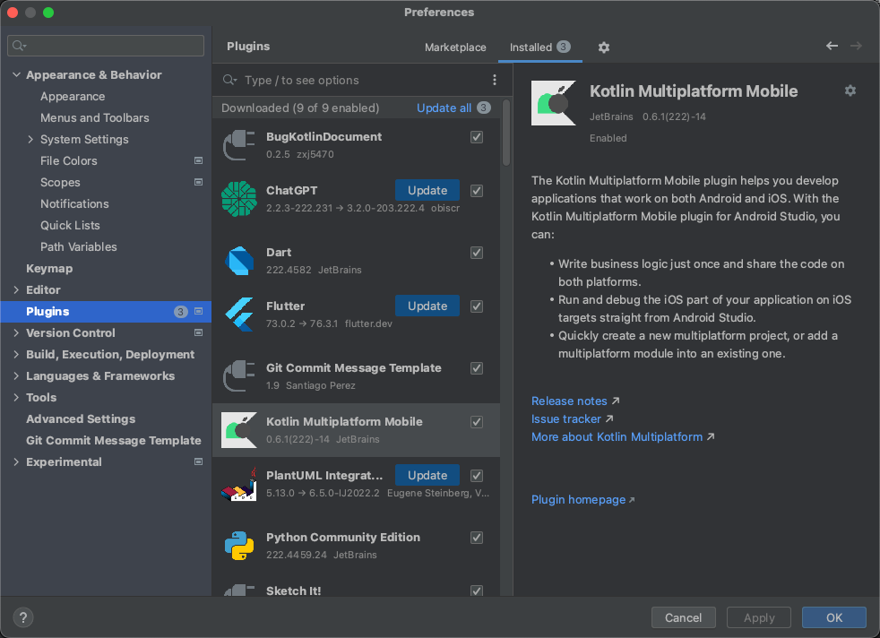Uncheck the ChatGPT plugin checkbox

click(477, 191)
